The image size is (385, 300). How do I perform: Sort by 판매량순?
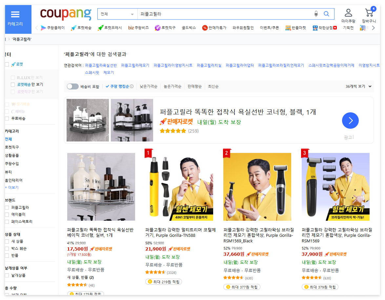pyautogui.click(x=194, y=86)
